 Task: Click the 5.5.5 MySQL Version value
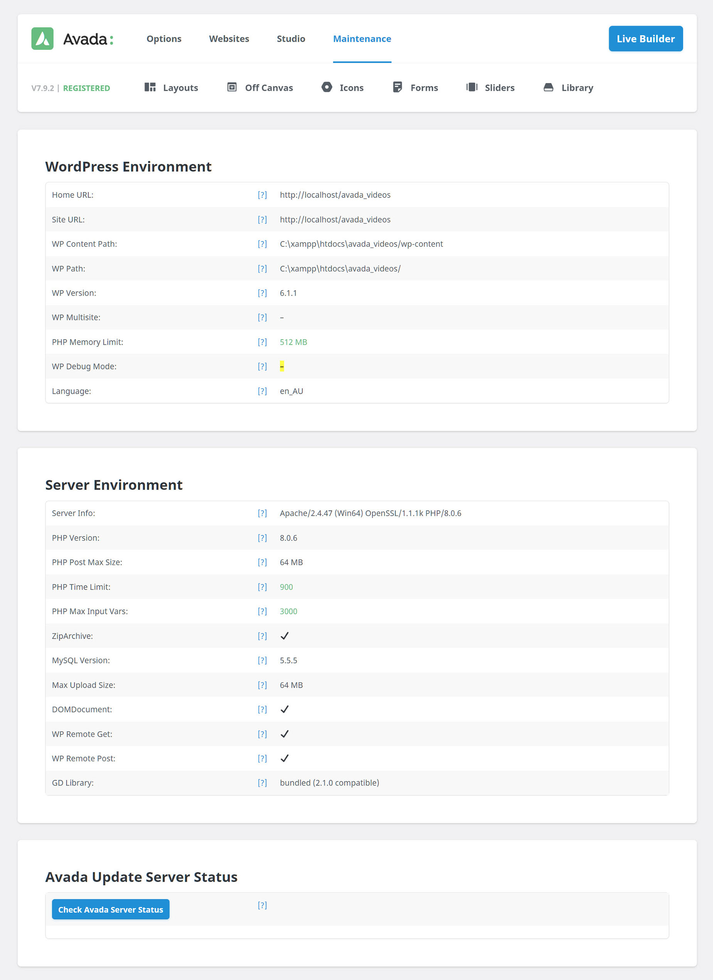288,660
